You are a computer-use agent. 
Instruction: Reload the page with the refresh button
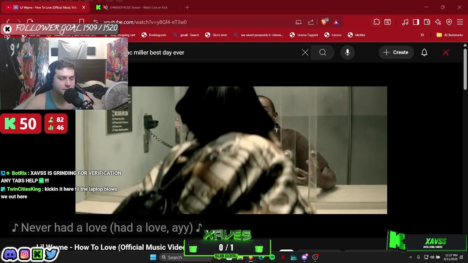tap(30, 22)
